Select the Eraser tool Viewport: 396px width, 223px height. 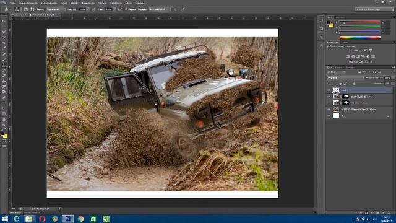tap(4, 76)
